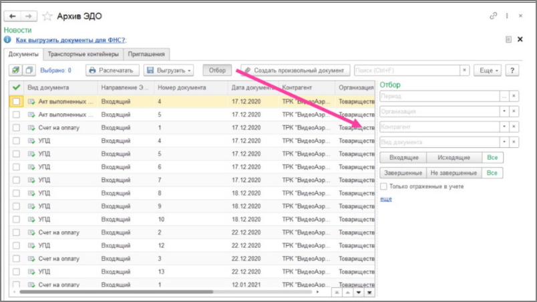The image size is (537, 302).
Task: Close the news bar with X
Action: tap(520, 39)
